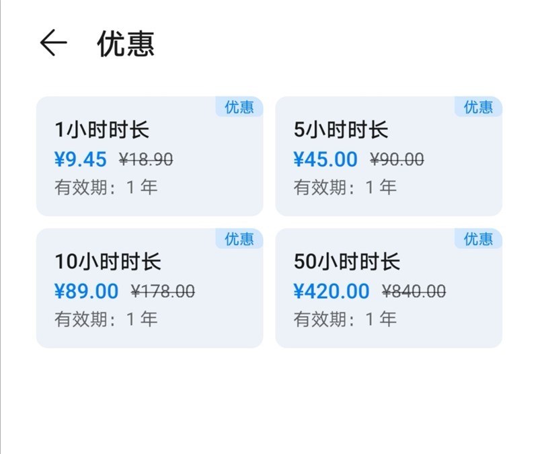Screen dimensions: 538x454
Task: Click the ¥9.45 discounted price
Action: point(80,159)
